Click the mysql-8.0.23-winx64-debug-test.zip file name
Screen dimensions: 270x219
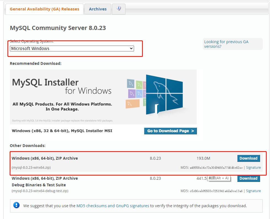point(40,191)
